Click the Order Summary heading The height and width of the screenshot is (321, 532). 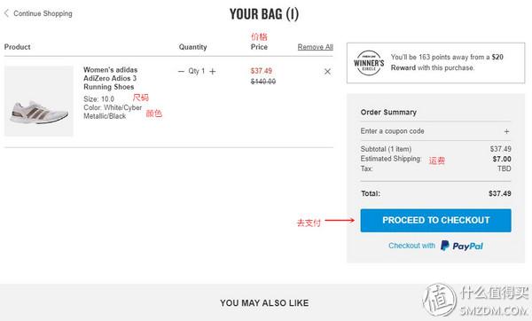388,113
